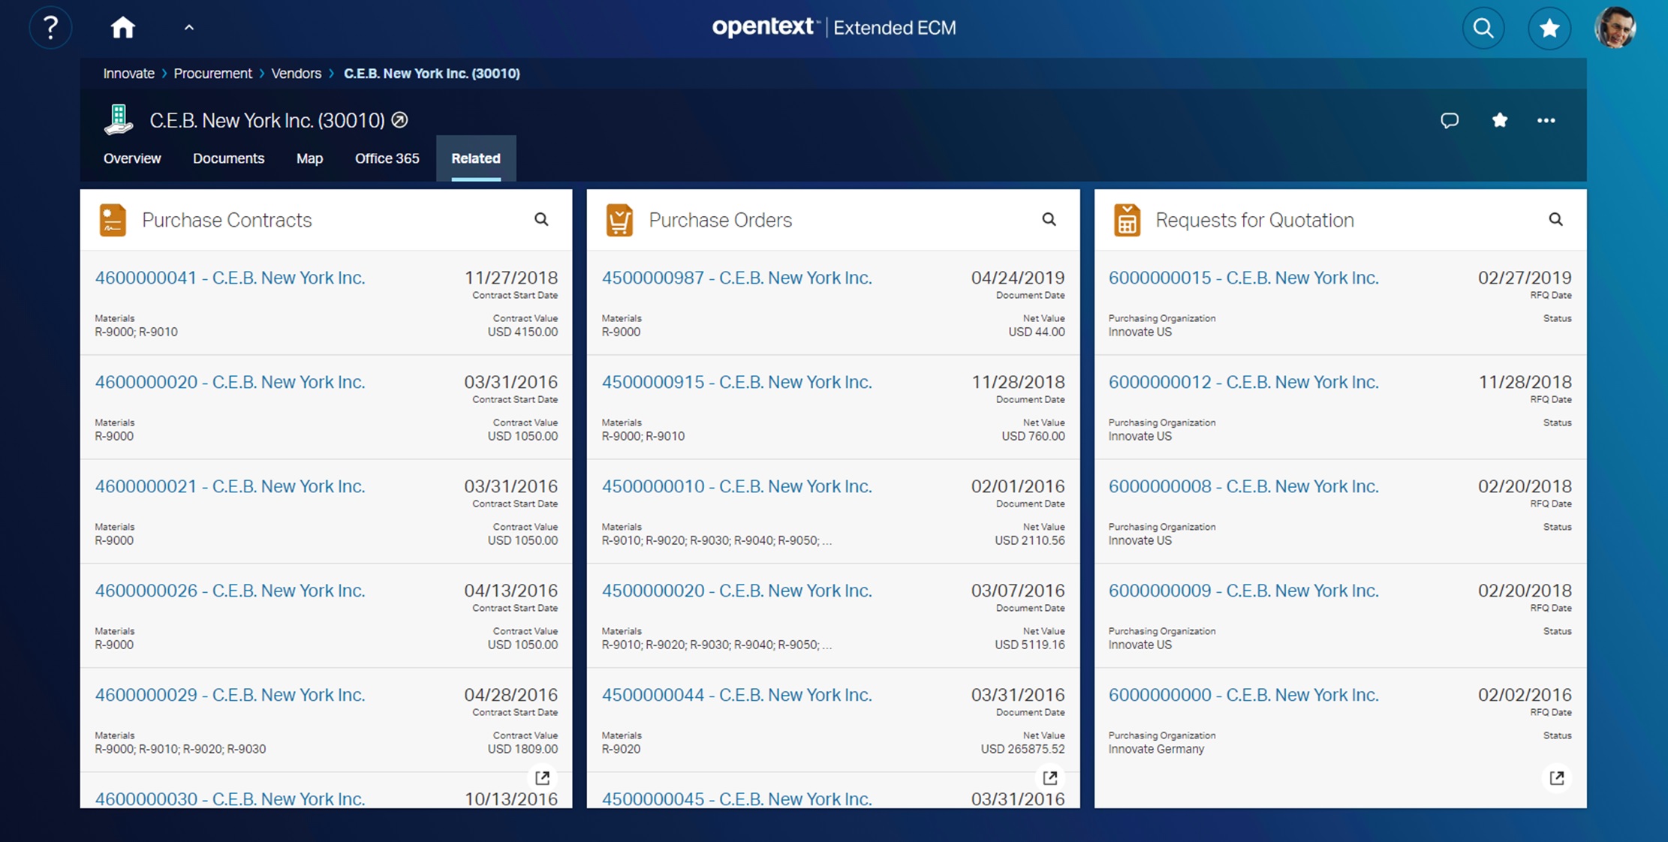Navigate to Innovate breadcrumb
The image size is (1668, 842).
point(128,74)
